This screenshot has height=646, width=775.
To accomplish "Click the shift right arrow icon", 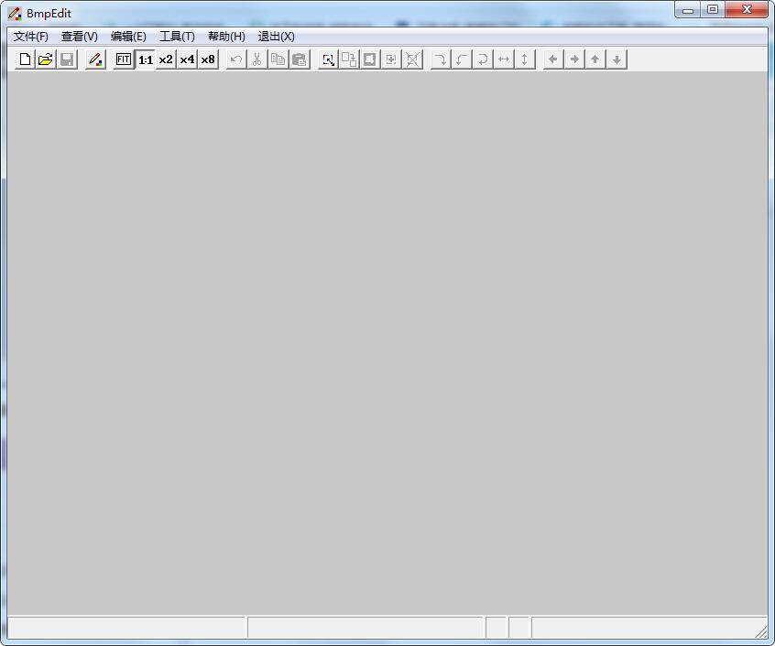I will (x=574, y=59).
